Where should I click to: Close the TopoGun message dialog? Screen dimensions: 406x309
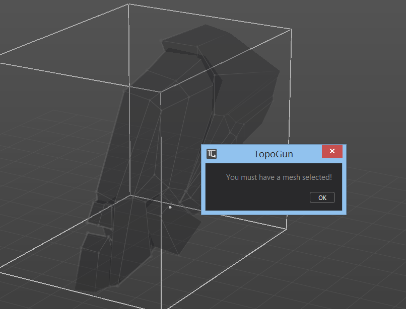point(332,151)
